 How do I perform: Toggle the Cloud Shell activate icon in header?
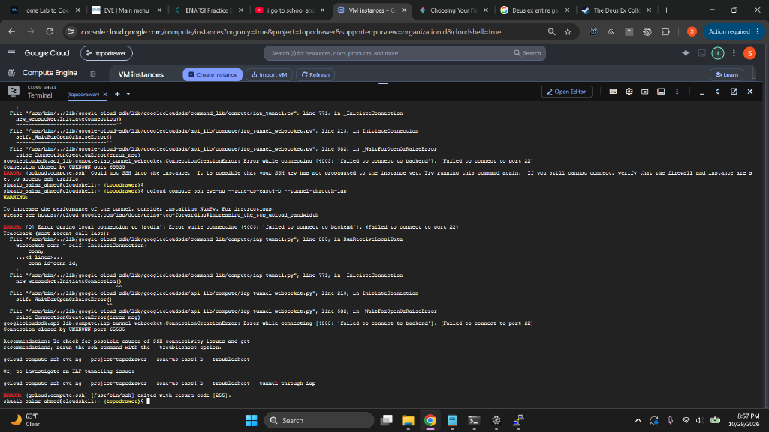click(702, 53)
